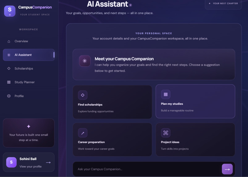Viewport: 248px width, 177px height.
Task: Click the AI Assistant asterisk icon in sidebar
Action: [9, 55]
